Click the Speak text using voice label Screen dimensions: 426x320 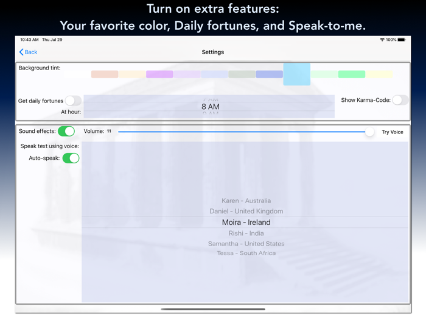pyautogui.click(x=50, y=146)
